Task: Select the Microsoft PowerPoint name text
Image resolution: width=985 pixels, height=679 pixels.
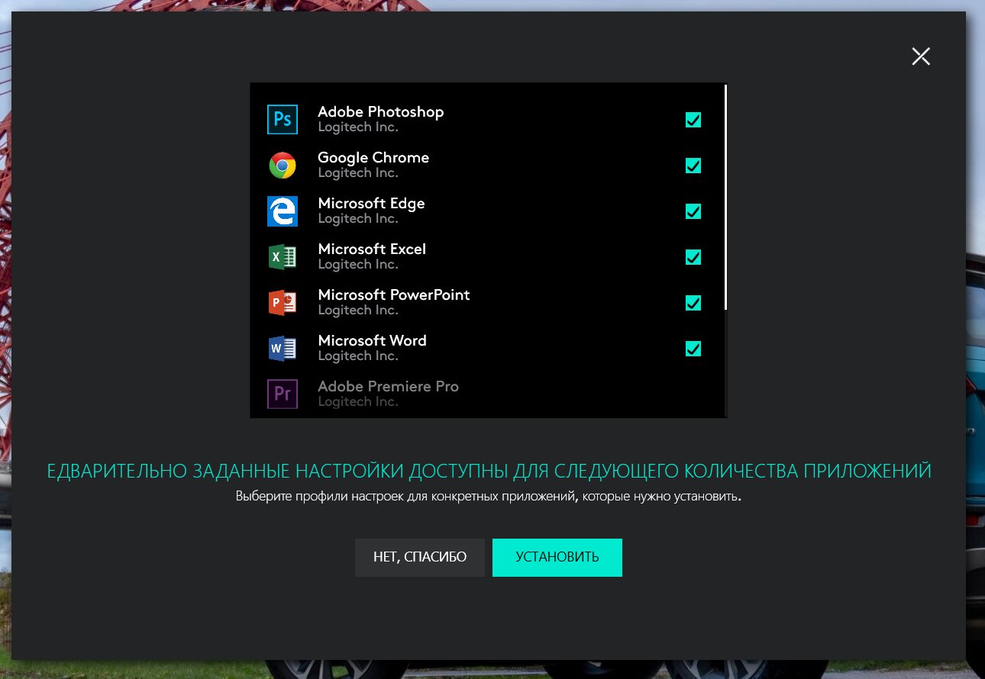Action: (394, 295)
